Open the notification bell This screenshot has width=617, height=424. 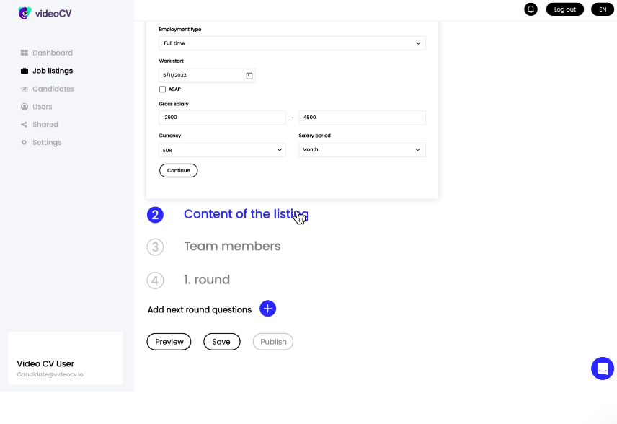click(531, 9)
